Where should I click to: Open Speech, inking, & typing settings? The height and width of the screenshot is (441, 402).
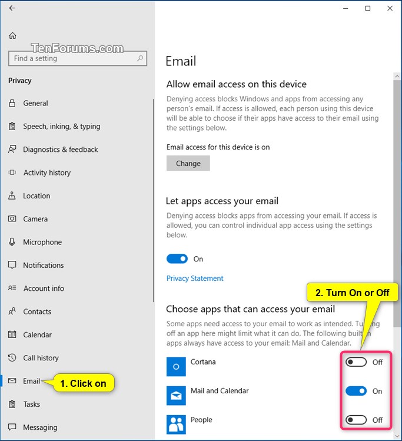pyautogui.click(x=62, y=126)
